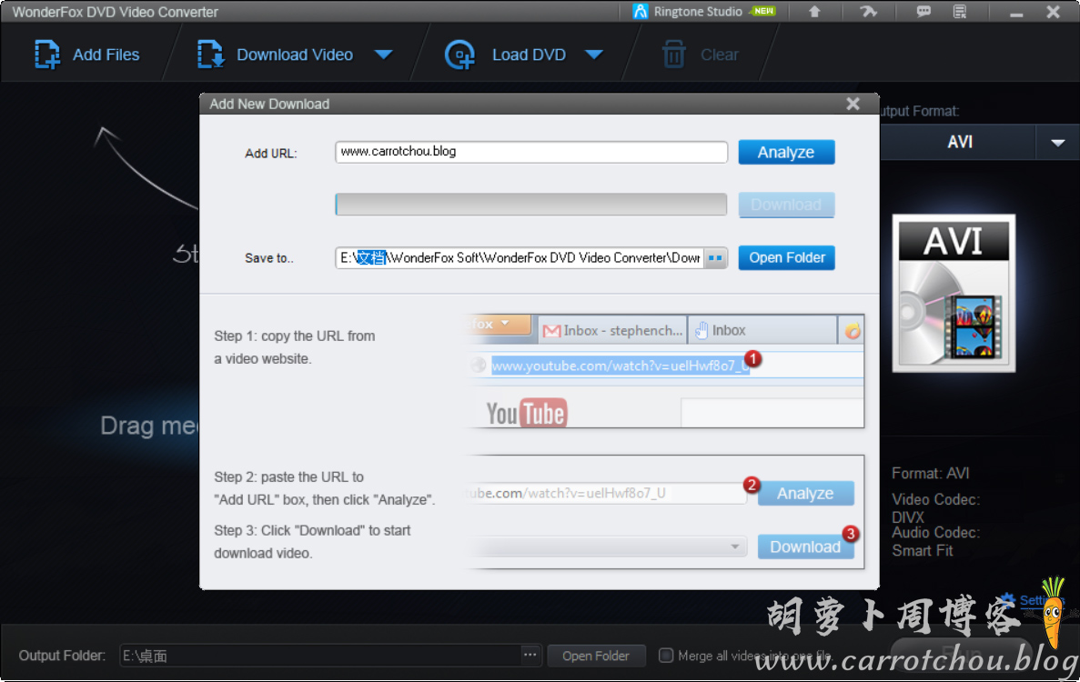Click the Load DVD disc icon

coord(459,55)
